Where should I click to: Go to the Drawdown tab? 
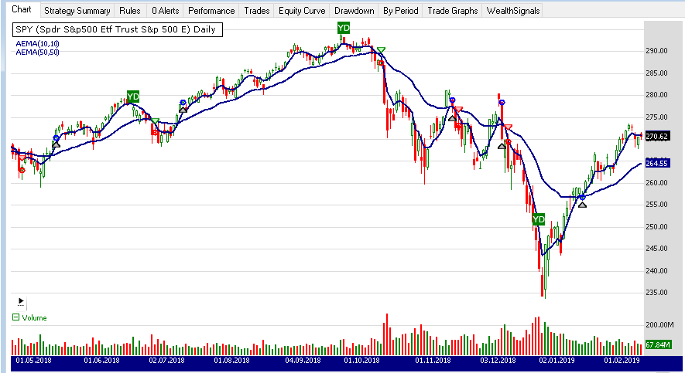click(x=354, y=11)
